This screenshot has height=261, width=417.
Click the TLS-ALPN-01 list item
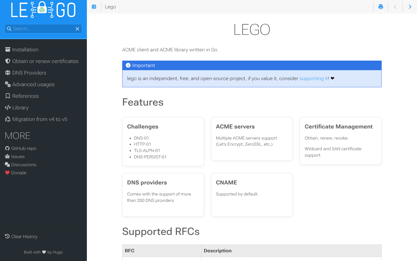(x=147, y=151)
